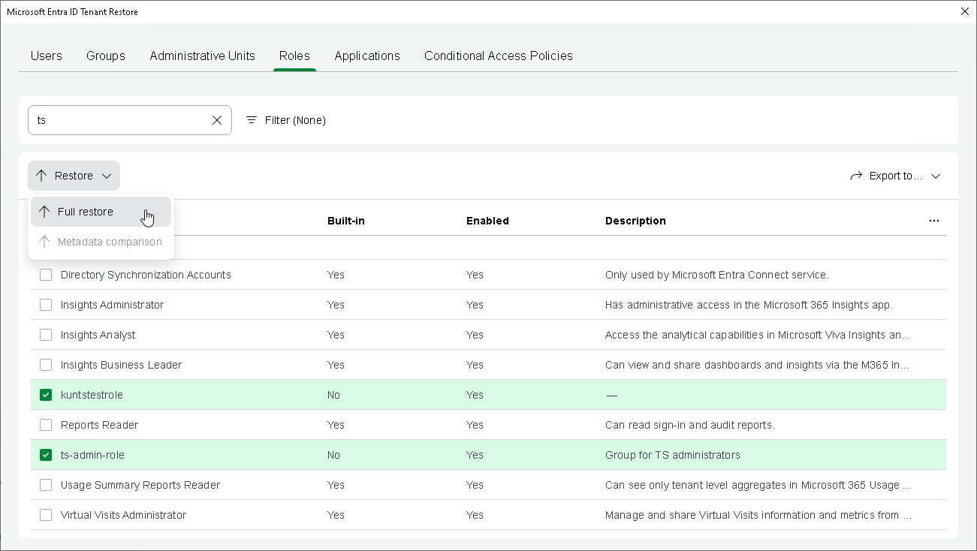Switch to the Users tab
This screenshot has height=551, width=977.
coord(47,56)
